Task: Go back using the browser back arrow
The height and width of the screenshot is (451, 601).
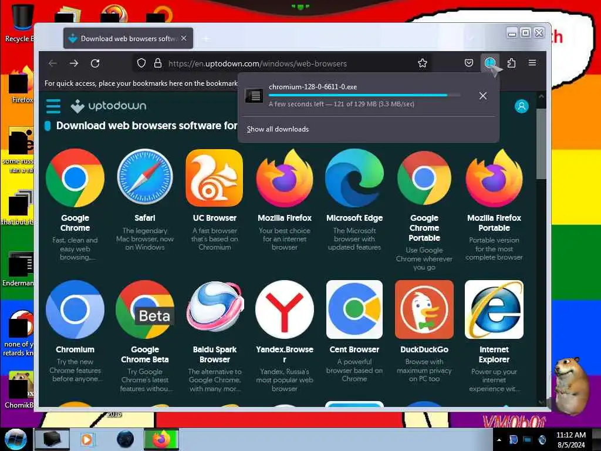Action: [53, 63]
